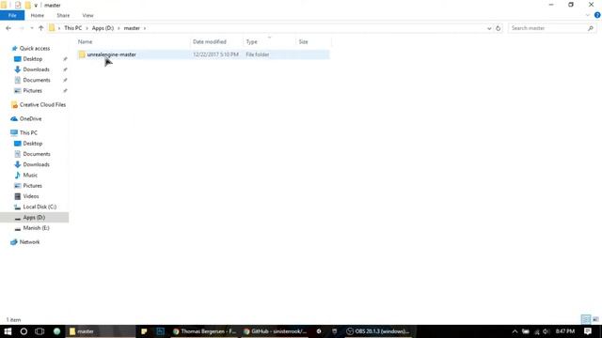Click the 'master' File Explorer taskbar button

tap(101, 331)
